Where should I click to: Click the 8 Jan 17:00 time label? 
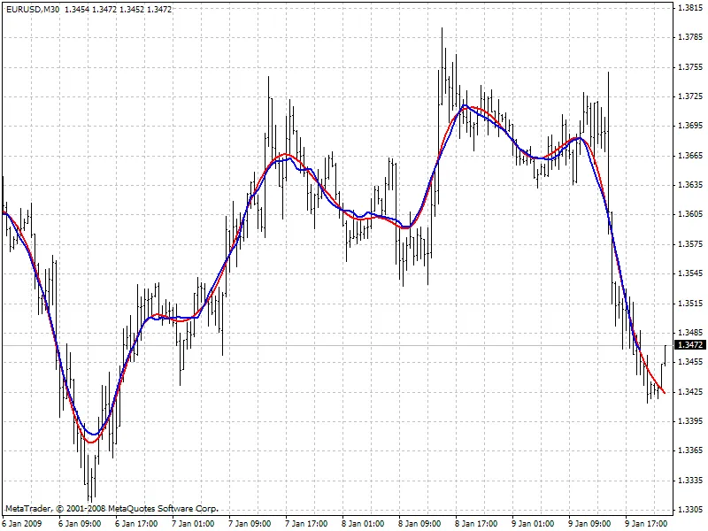click(x=476, y=523)
